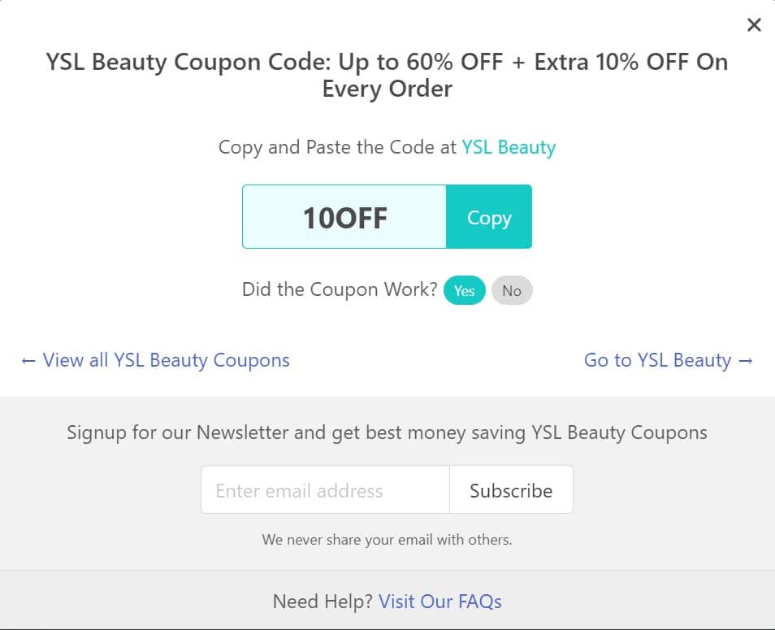The height and width of the screenshot is (630, 775).
Task: Click the left arrow before View all coupons
Action: pos(28,361)
